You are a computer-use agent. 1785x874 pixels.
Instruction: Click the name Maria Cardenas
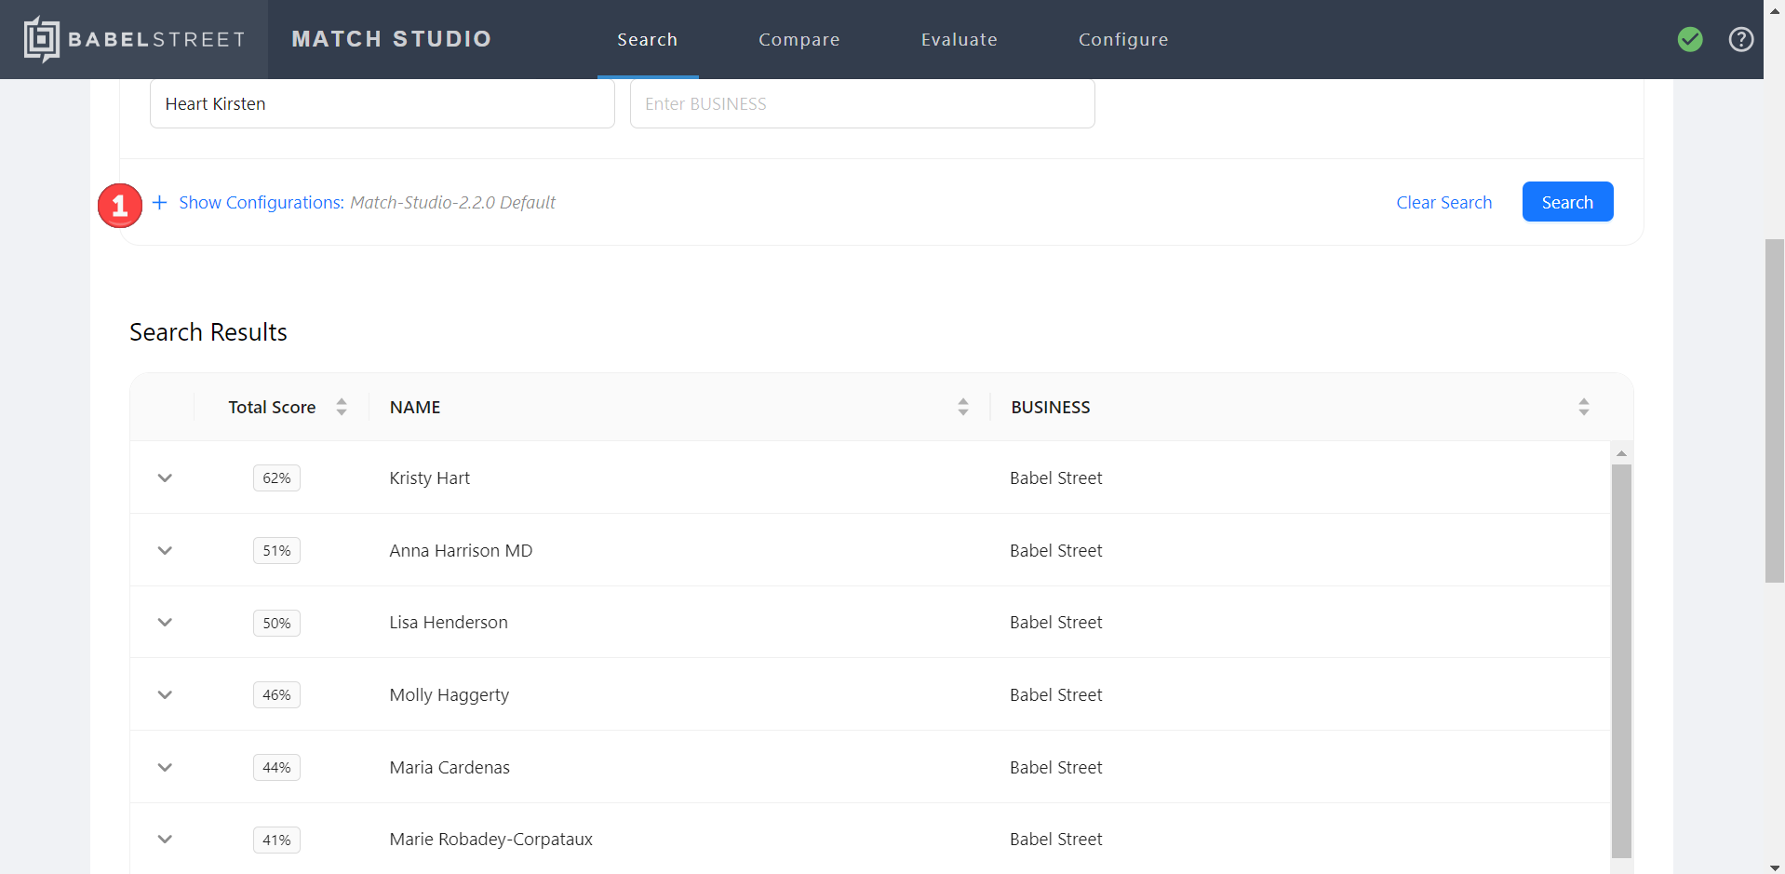click(x=450, y=767)
